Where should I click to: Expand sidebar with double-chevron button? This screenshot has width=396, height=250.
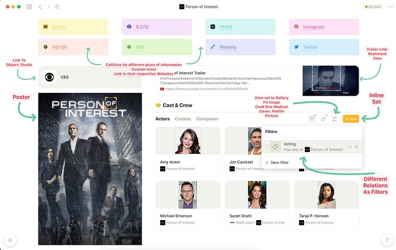coord(10,240)
